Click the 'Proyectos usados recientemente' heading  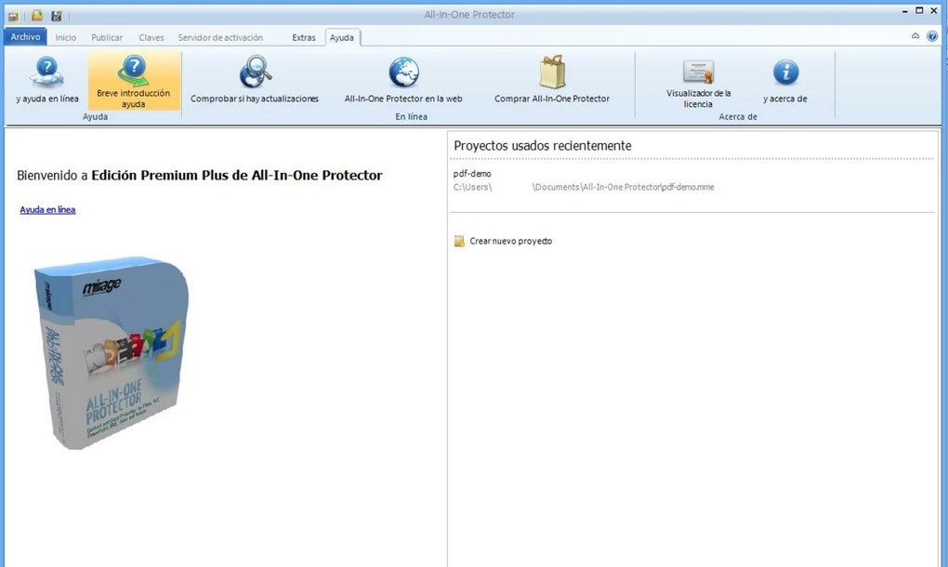(543, 146)
